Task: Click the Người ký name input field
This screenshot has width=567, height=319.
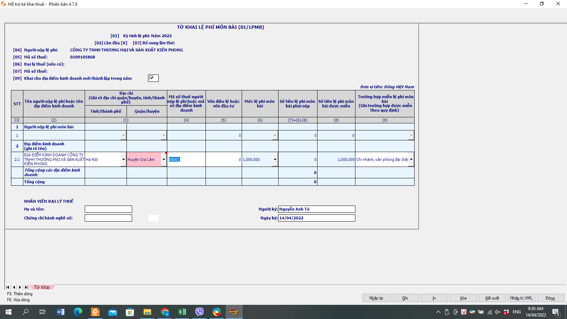Action: (316, 209)
